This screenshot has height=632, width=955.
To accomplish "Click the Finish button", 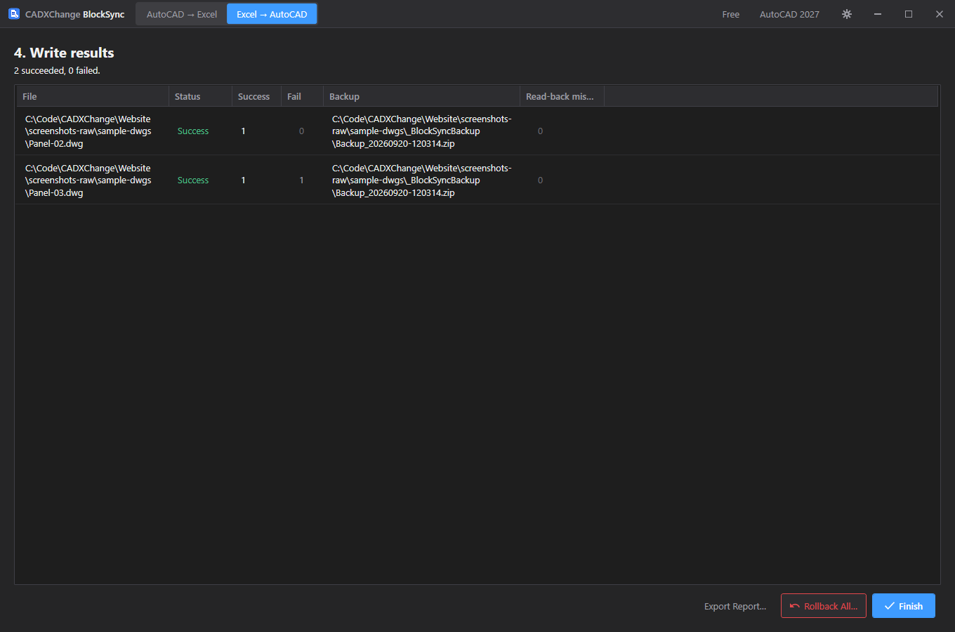I will coord(904,606).
